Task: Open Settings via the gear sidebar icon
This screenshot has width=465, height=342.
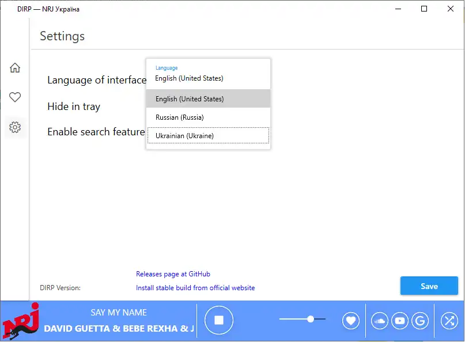Action: [x=15, y=127]
